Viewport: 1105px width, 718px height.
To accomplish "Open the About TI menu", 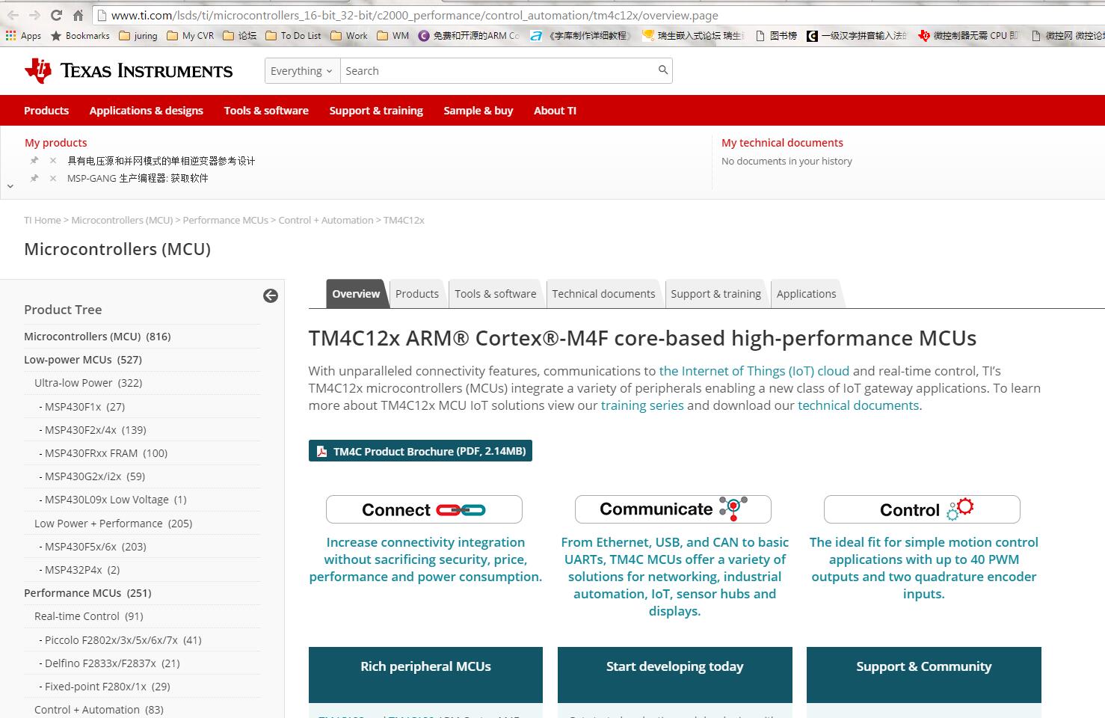I will click(x=555, y=111).
